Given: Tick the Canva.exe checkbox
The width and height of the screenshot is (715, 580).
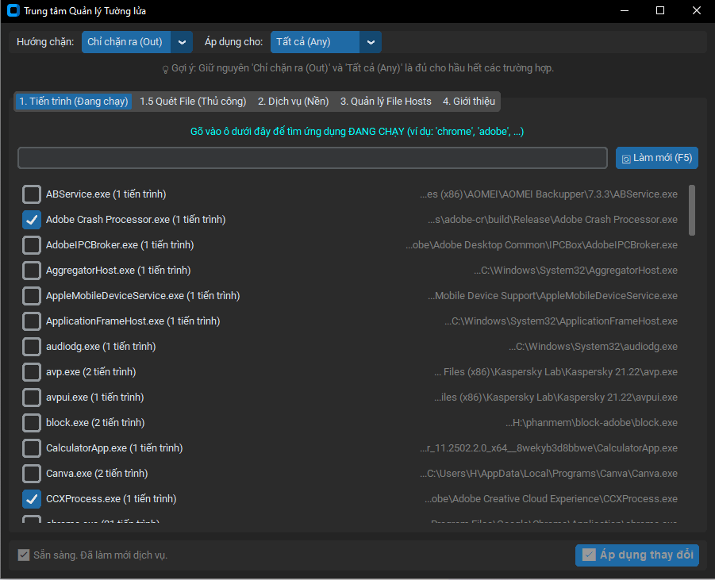Looking at the screenshot, I should click(32, 474).
